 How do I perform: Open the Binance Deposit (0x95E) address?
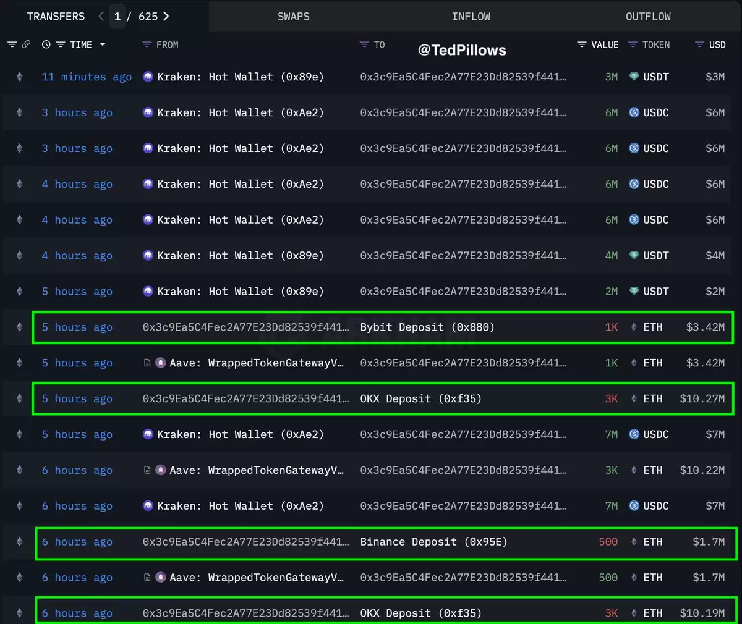tap(433, 542)
